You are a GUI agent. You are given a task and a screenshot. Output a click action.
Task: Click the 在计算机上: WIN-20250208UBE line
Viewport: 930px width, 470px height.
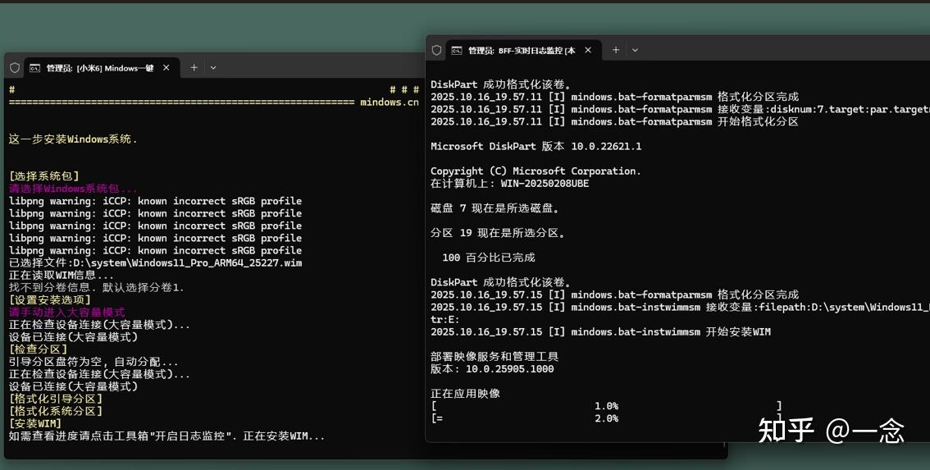(x=509, y=184)
